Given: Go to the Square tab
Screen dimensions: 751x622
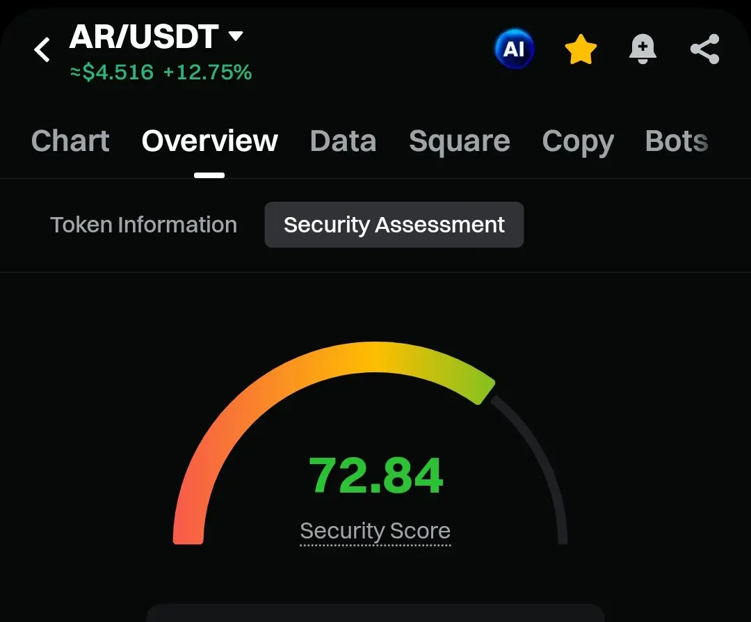Looking at the screenshot, I should tap(460, 142).
